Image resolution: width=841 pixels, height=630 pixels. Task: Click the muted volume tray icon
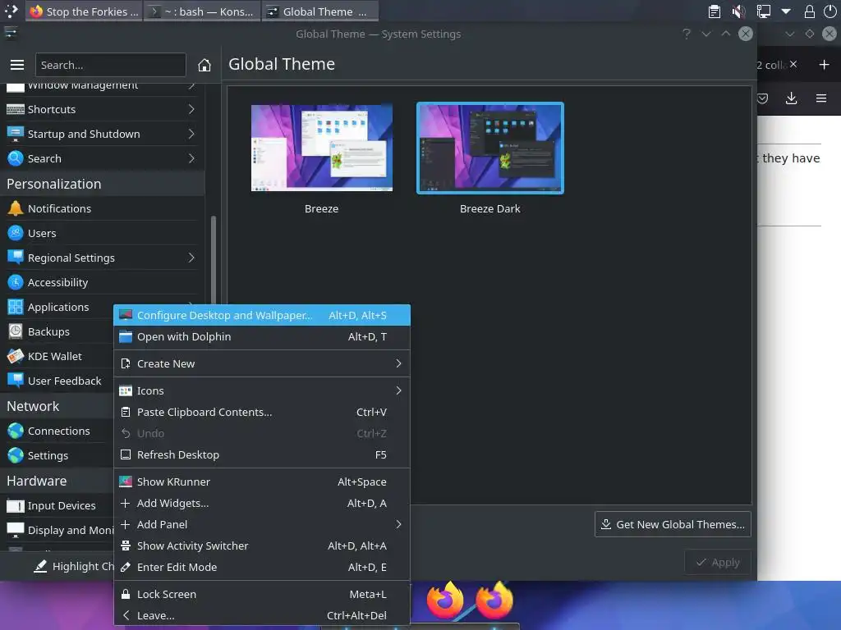(738, 11)
